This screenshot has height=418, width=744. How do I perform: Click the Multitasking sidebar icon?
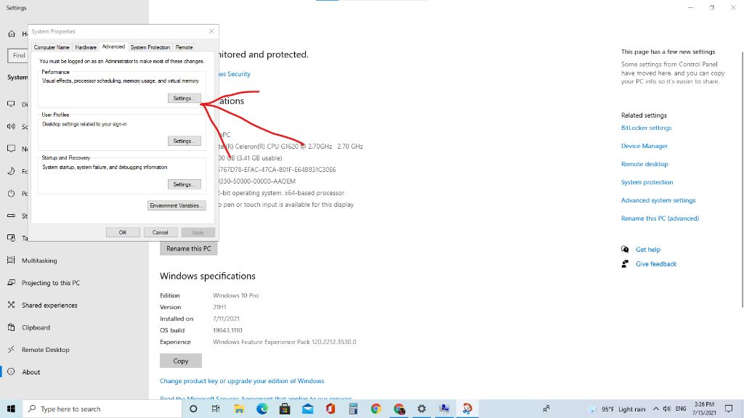(12, 261)
